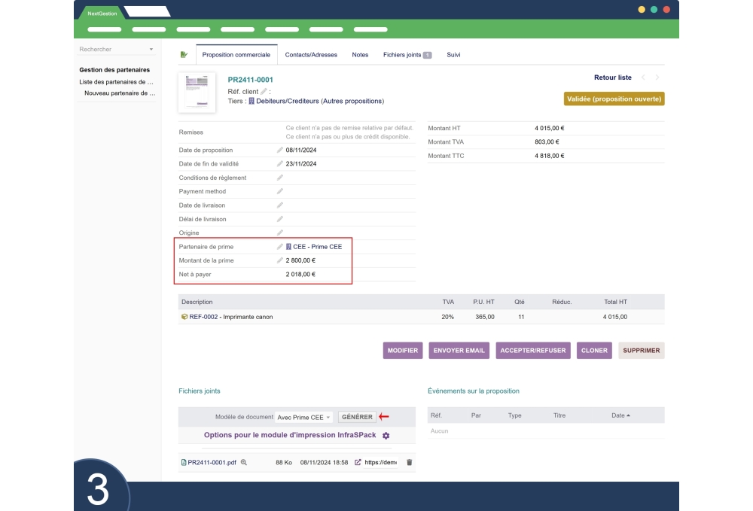
Task: Delete PR2411-0001.pdf with trash icon
Action: click(x=410, y=462)
